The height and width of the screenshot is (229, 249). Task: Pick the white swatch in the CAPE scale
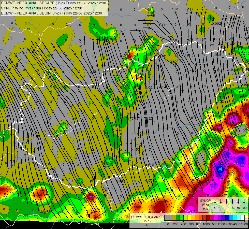point(242,218)
